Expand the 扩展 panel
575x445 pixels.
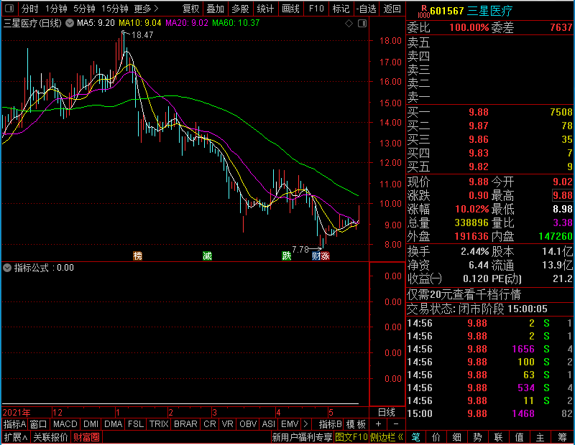click(16, 437)
